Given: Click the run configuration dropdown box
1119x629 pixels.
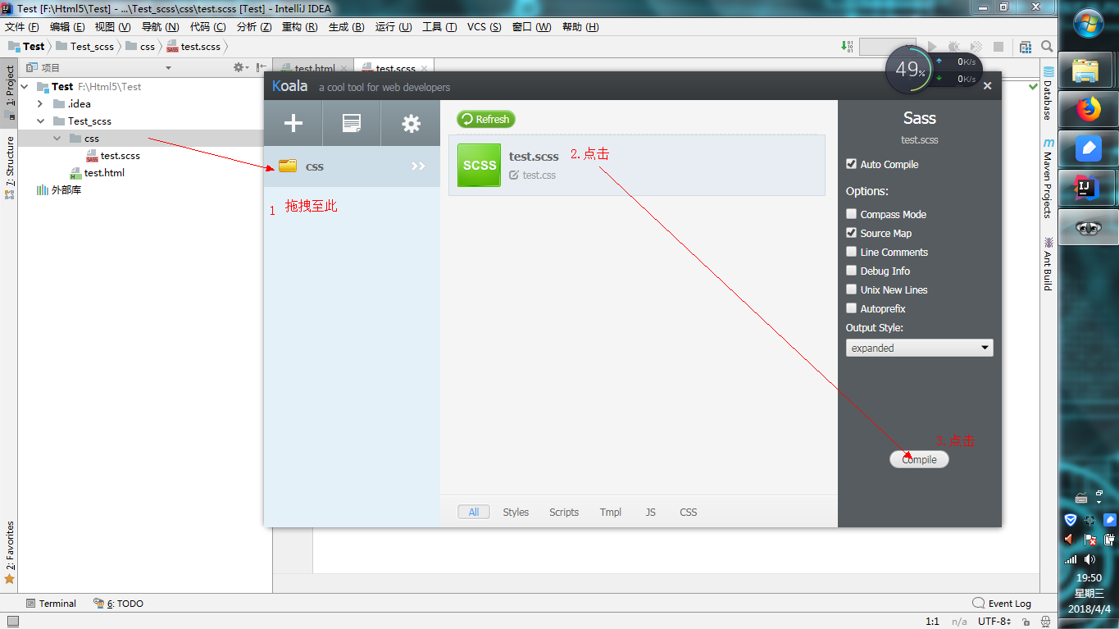Looking at the screenshot, I should 887,47.
